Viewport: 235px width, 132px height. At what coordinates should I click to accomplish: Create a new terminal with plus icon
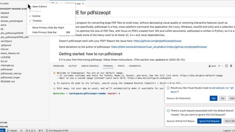219,66
